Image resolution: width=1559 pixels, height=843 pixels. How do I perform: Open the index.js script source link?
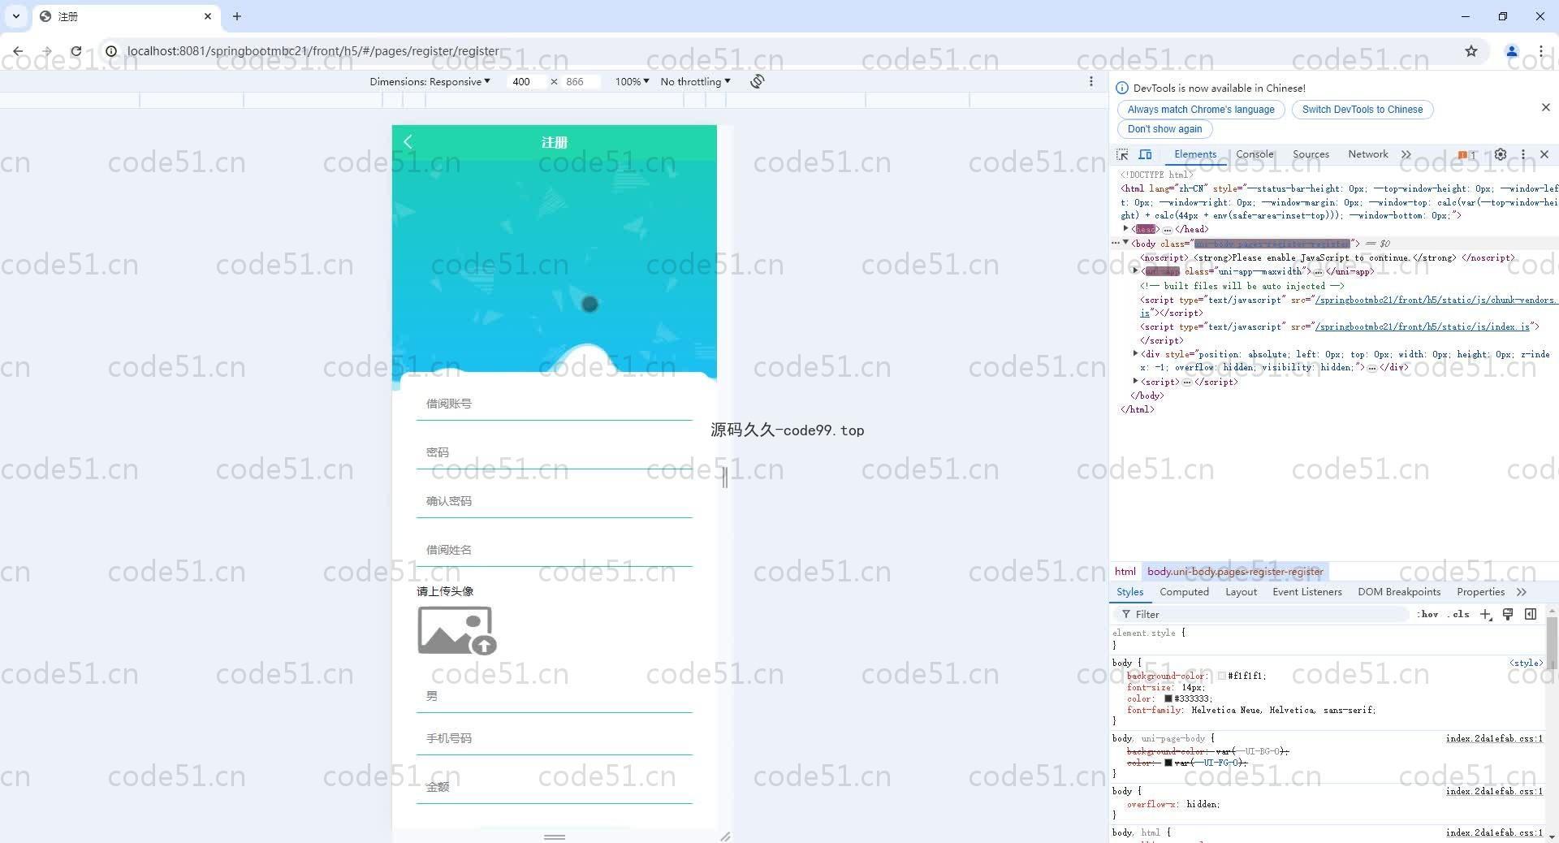(1422, 326)
